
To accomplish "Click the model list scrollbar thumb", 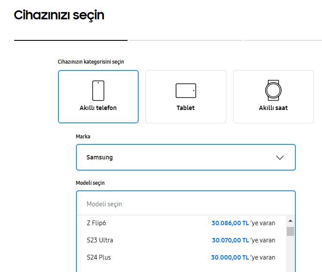I will (x=290, y=232).
